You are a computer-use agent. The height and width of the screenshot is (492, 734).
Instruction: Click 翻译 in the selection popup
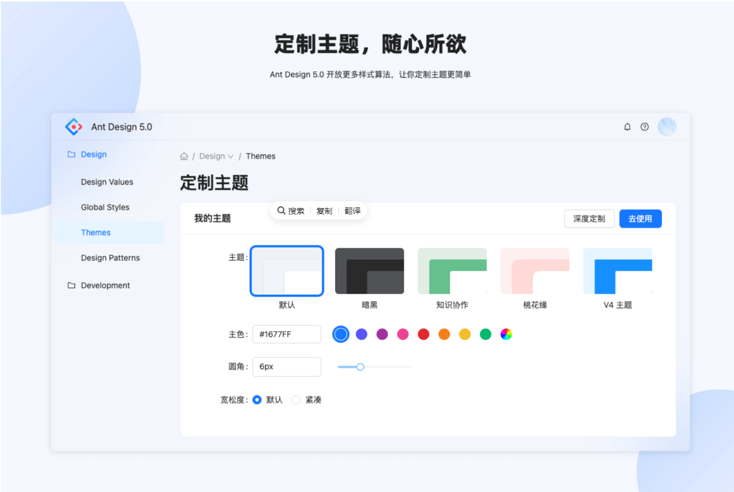pos(353,211)
